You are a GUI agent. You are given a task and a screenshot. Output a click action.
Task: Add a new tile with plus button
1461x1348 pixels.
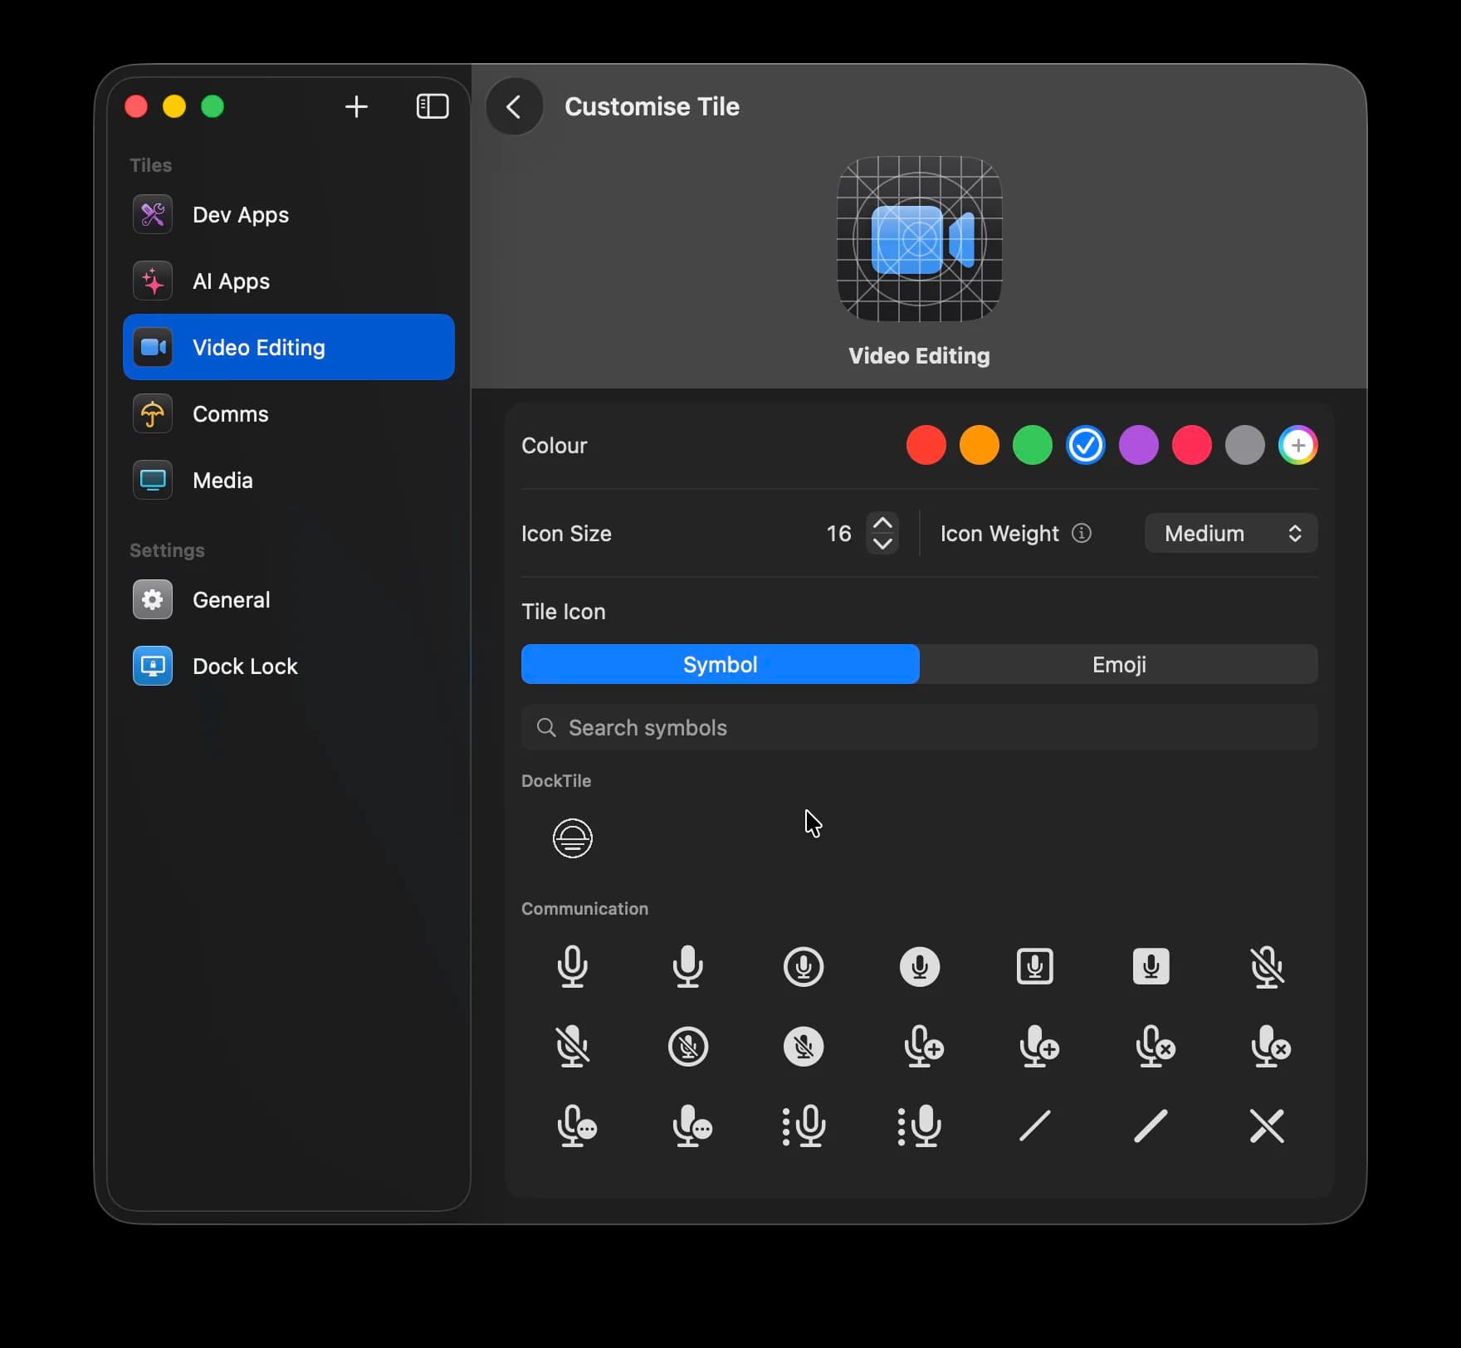click(356, 106)
